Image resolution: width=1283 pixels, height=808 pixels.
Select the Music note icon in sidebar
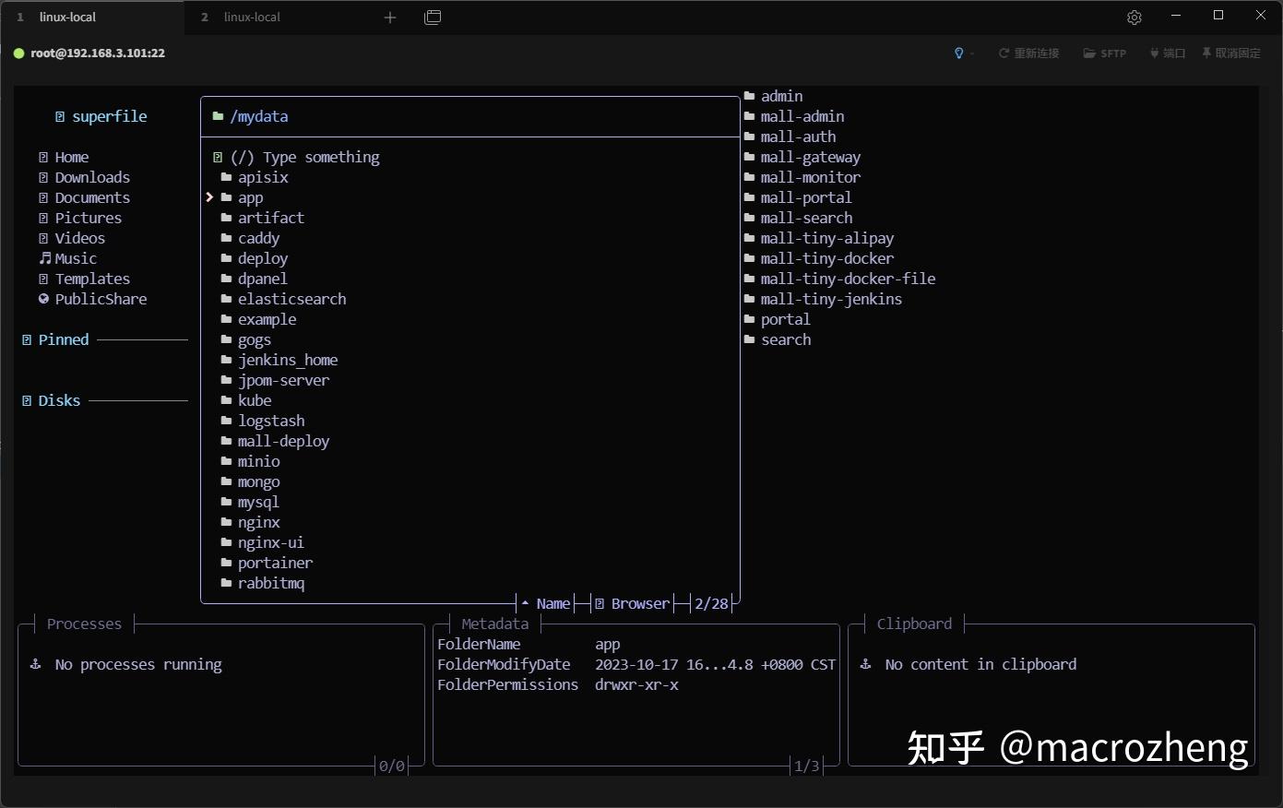point(44,258)
